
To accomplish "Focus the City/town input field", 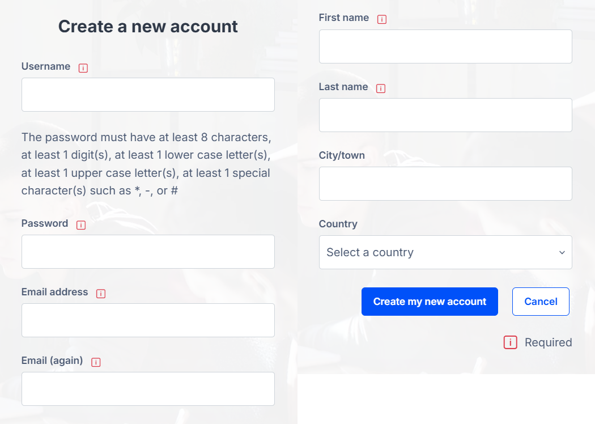I will [x=445, y=184].
